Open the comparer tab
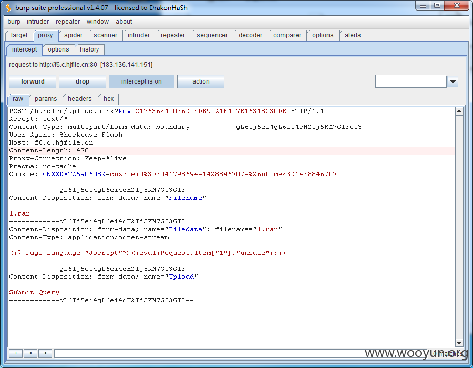Image resolution: width=473 pixels, height=368 pixels. [287, 35]
